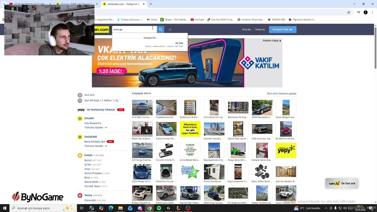Open Turistik Tesis category link
This screenshot has height=212, width=377.
pyautogui.click(x=92, y=186)
